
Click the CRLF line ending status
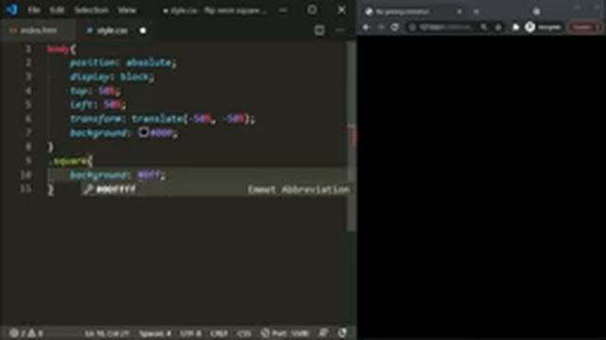click(219, 333)
